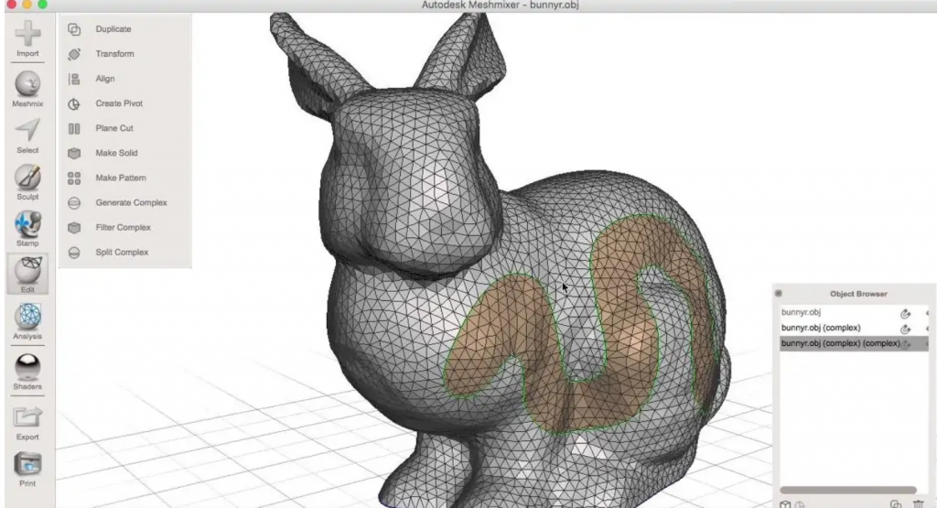This screenshot has height=508, width=937.
Task: Click the Duplicate icon in Edit menu
Action: (x=74, y=29)
